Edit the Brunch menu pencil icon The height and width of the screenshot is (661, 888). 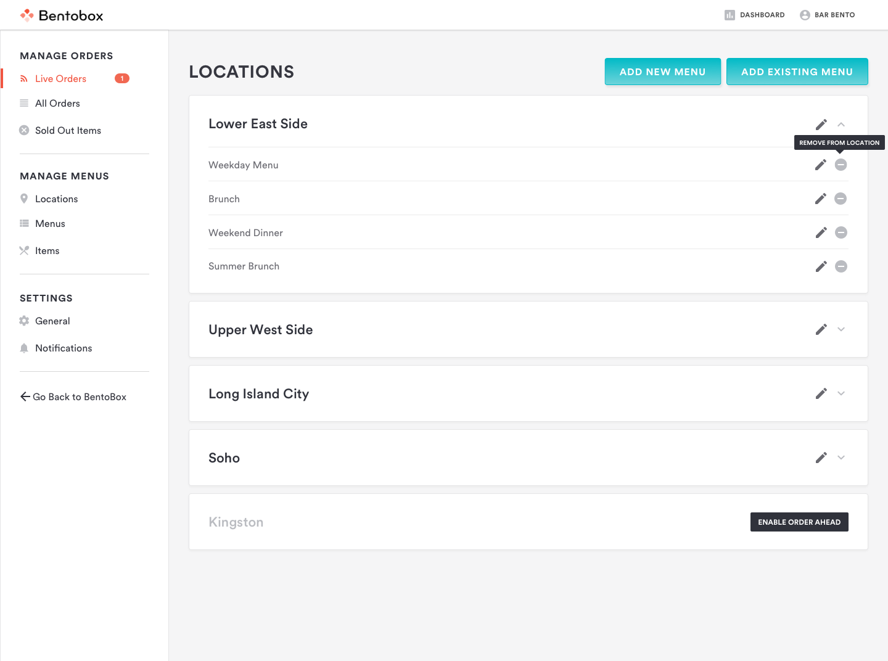tap(821, 199)
